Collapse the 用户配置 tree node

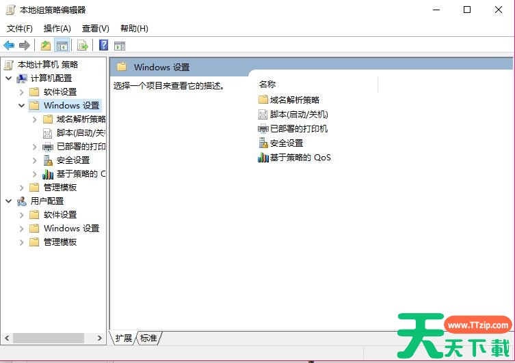8,201
